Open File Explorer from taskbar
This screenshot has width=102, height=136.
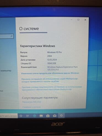[41, 116]
